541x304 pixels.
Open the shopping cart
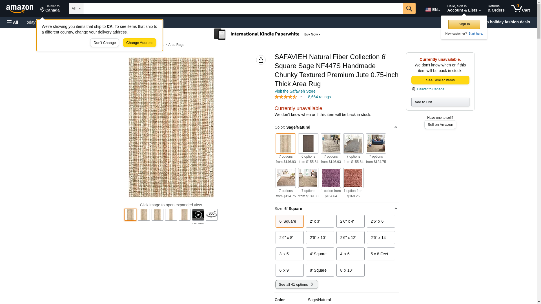pos(520,8)
